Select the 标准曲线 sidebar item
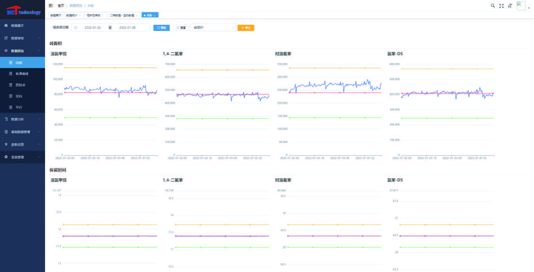Viewport: 534px width, 272px height. point(23,74)
